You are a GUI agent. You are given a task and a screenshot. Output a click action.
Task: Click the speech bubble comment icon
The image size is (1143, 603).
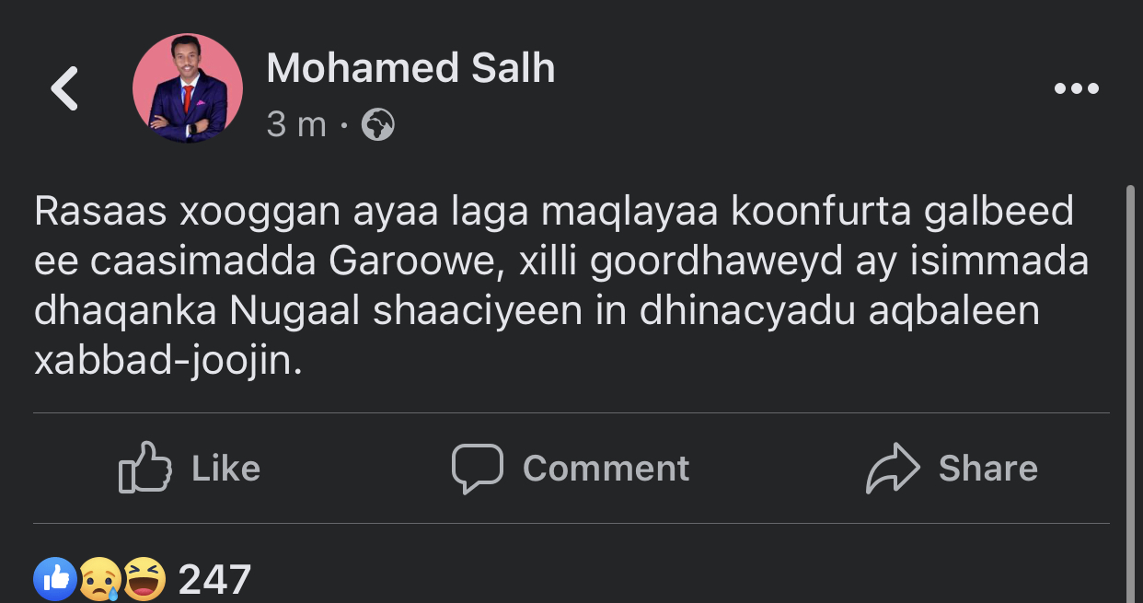477,469
